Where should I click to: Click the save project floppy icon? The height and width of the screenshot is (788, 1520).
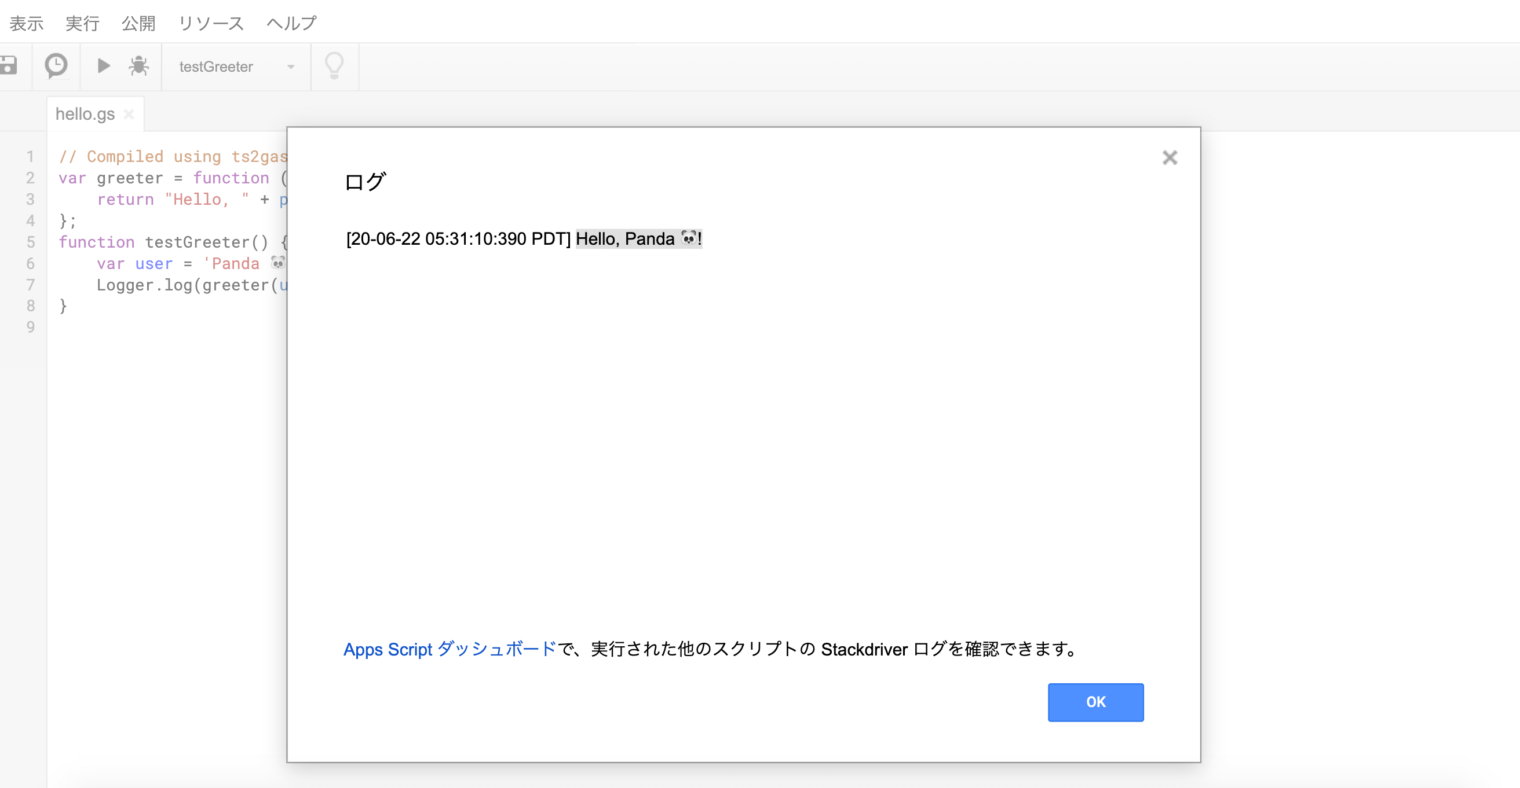(8, 65)
